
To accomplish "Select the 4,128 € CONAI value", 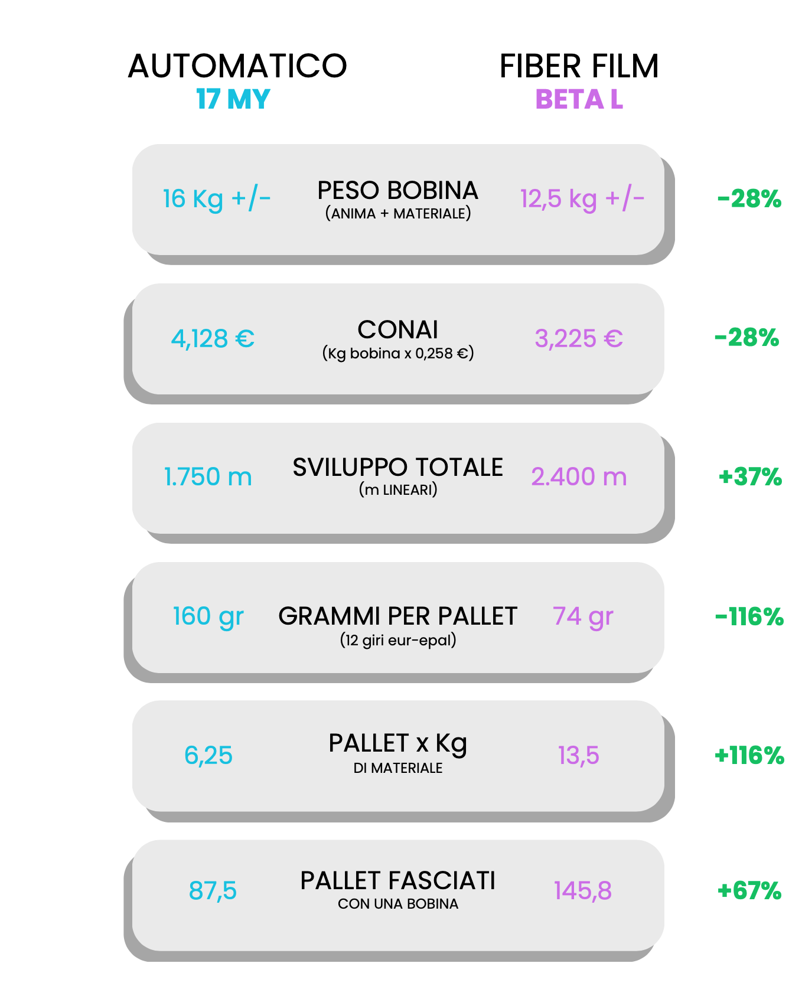I will (x=213, y=338).
